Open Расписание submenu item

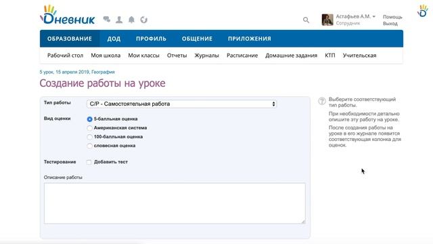tap(242, 56)
